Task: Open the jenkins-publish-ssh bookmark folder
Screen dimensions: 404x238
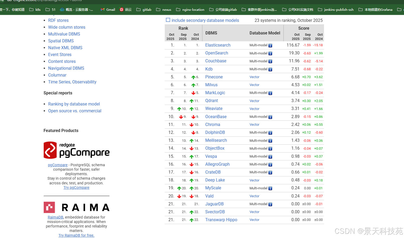Action: pos(336,9)
